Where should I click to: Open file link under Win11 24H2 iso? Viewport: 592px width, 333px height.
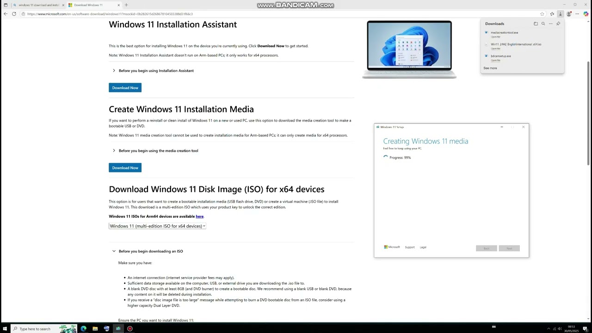tap(495, 48)
